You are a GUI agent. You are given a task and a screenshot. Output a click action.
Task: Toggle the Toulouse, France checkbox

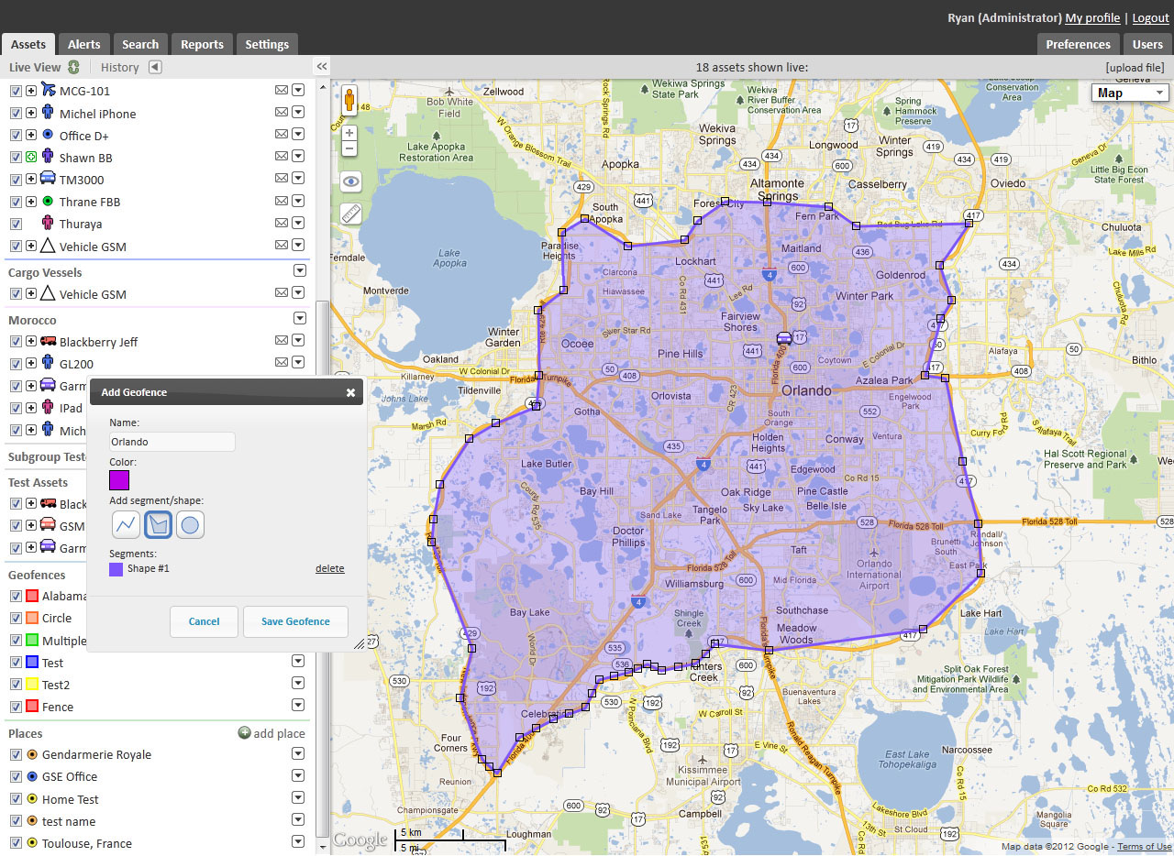pos(16,843)
